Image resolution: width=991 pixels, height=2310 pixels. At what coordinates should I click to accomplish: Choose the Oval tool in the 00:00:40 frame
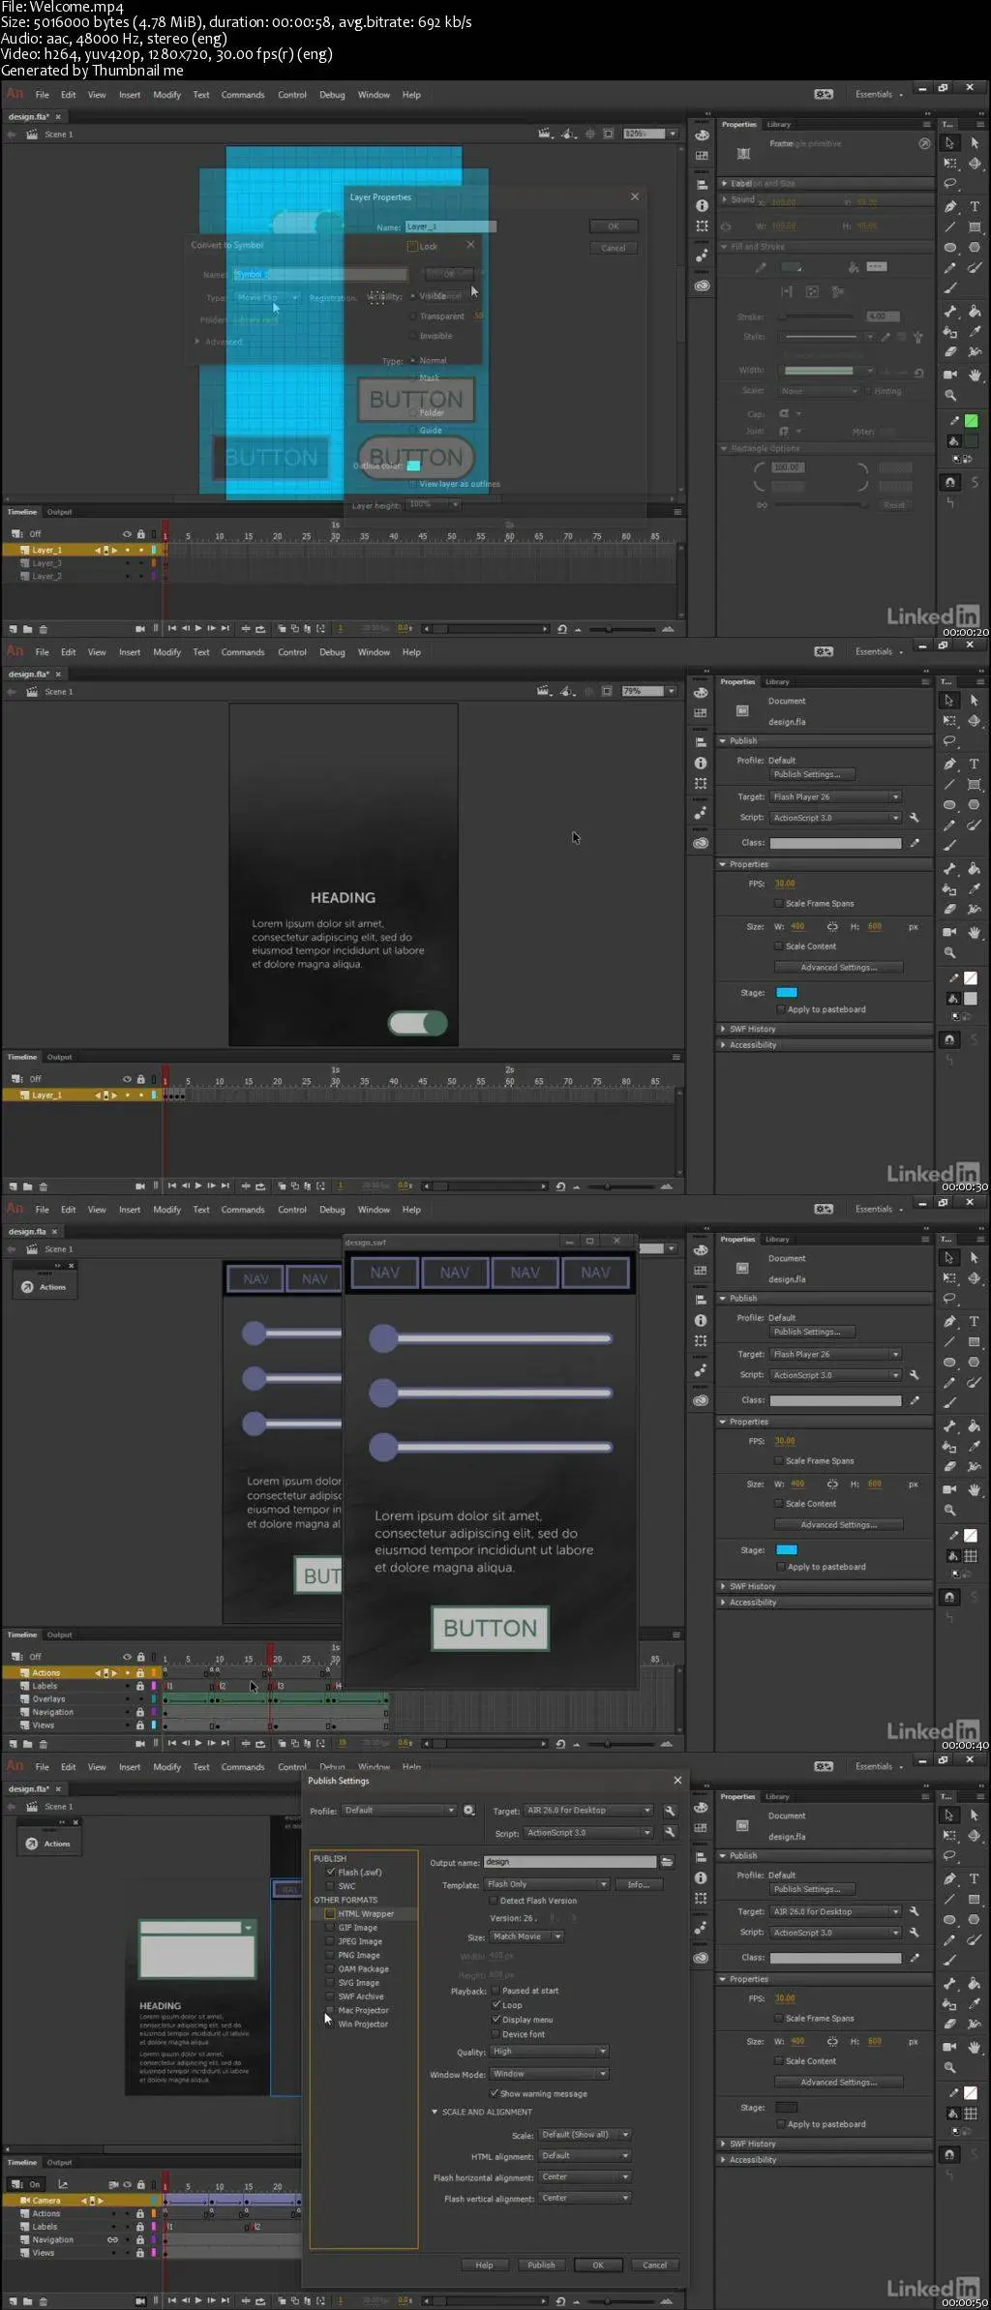[950, 1363]
